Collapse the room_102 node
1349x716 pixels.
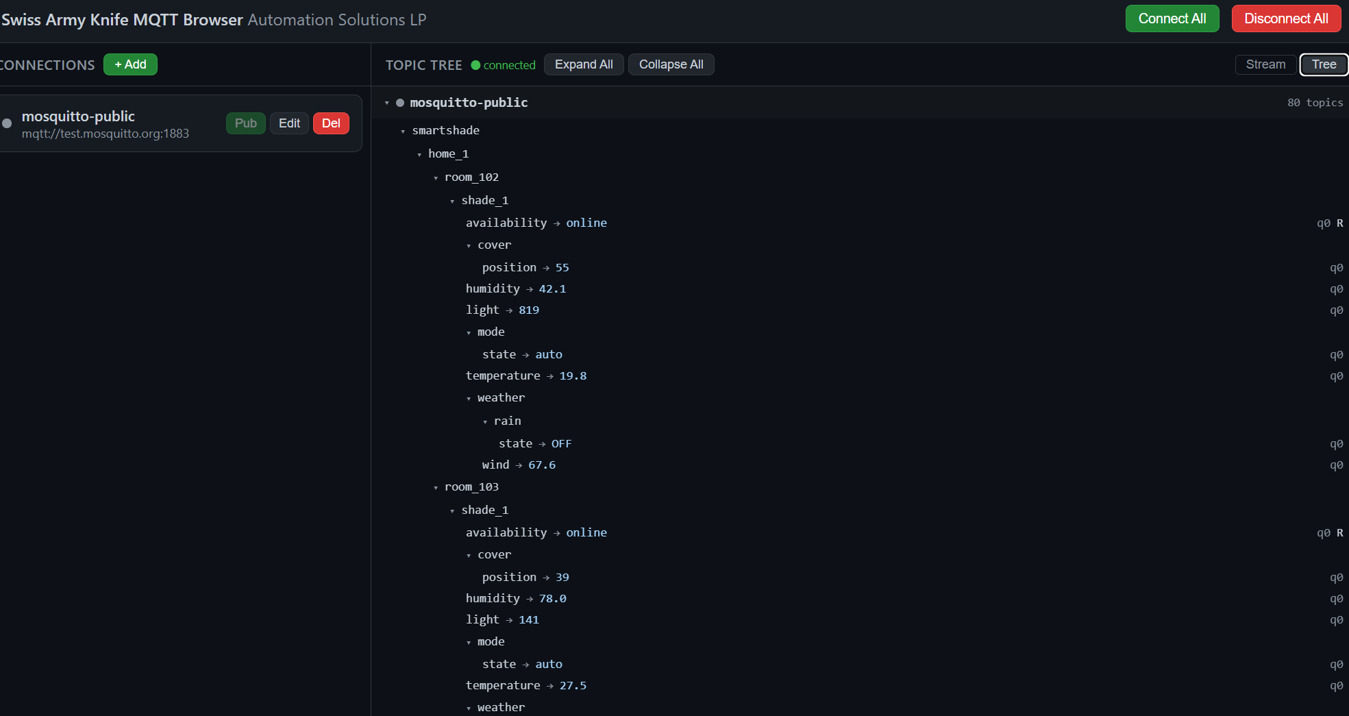[x=436, y=177]
